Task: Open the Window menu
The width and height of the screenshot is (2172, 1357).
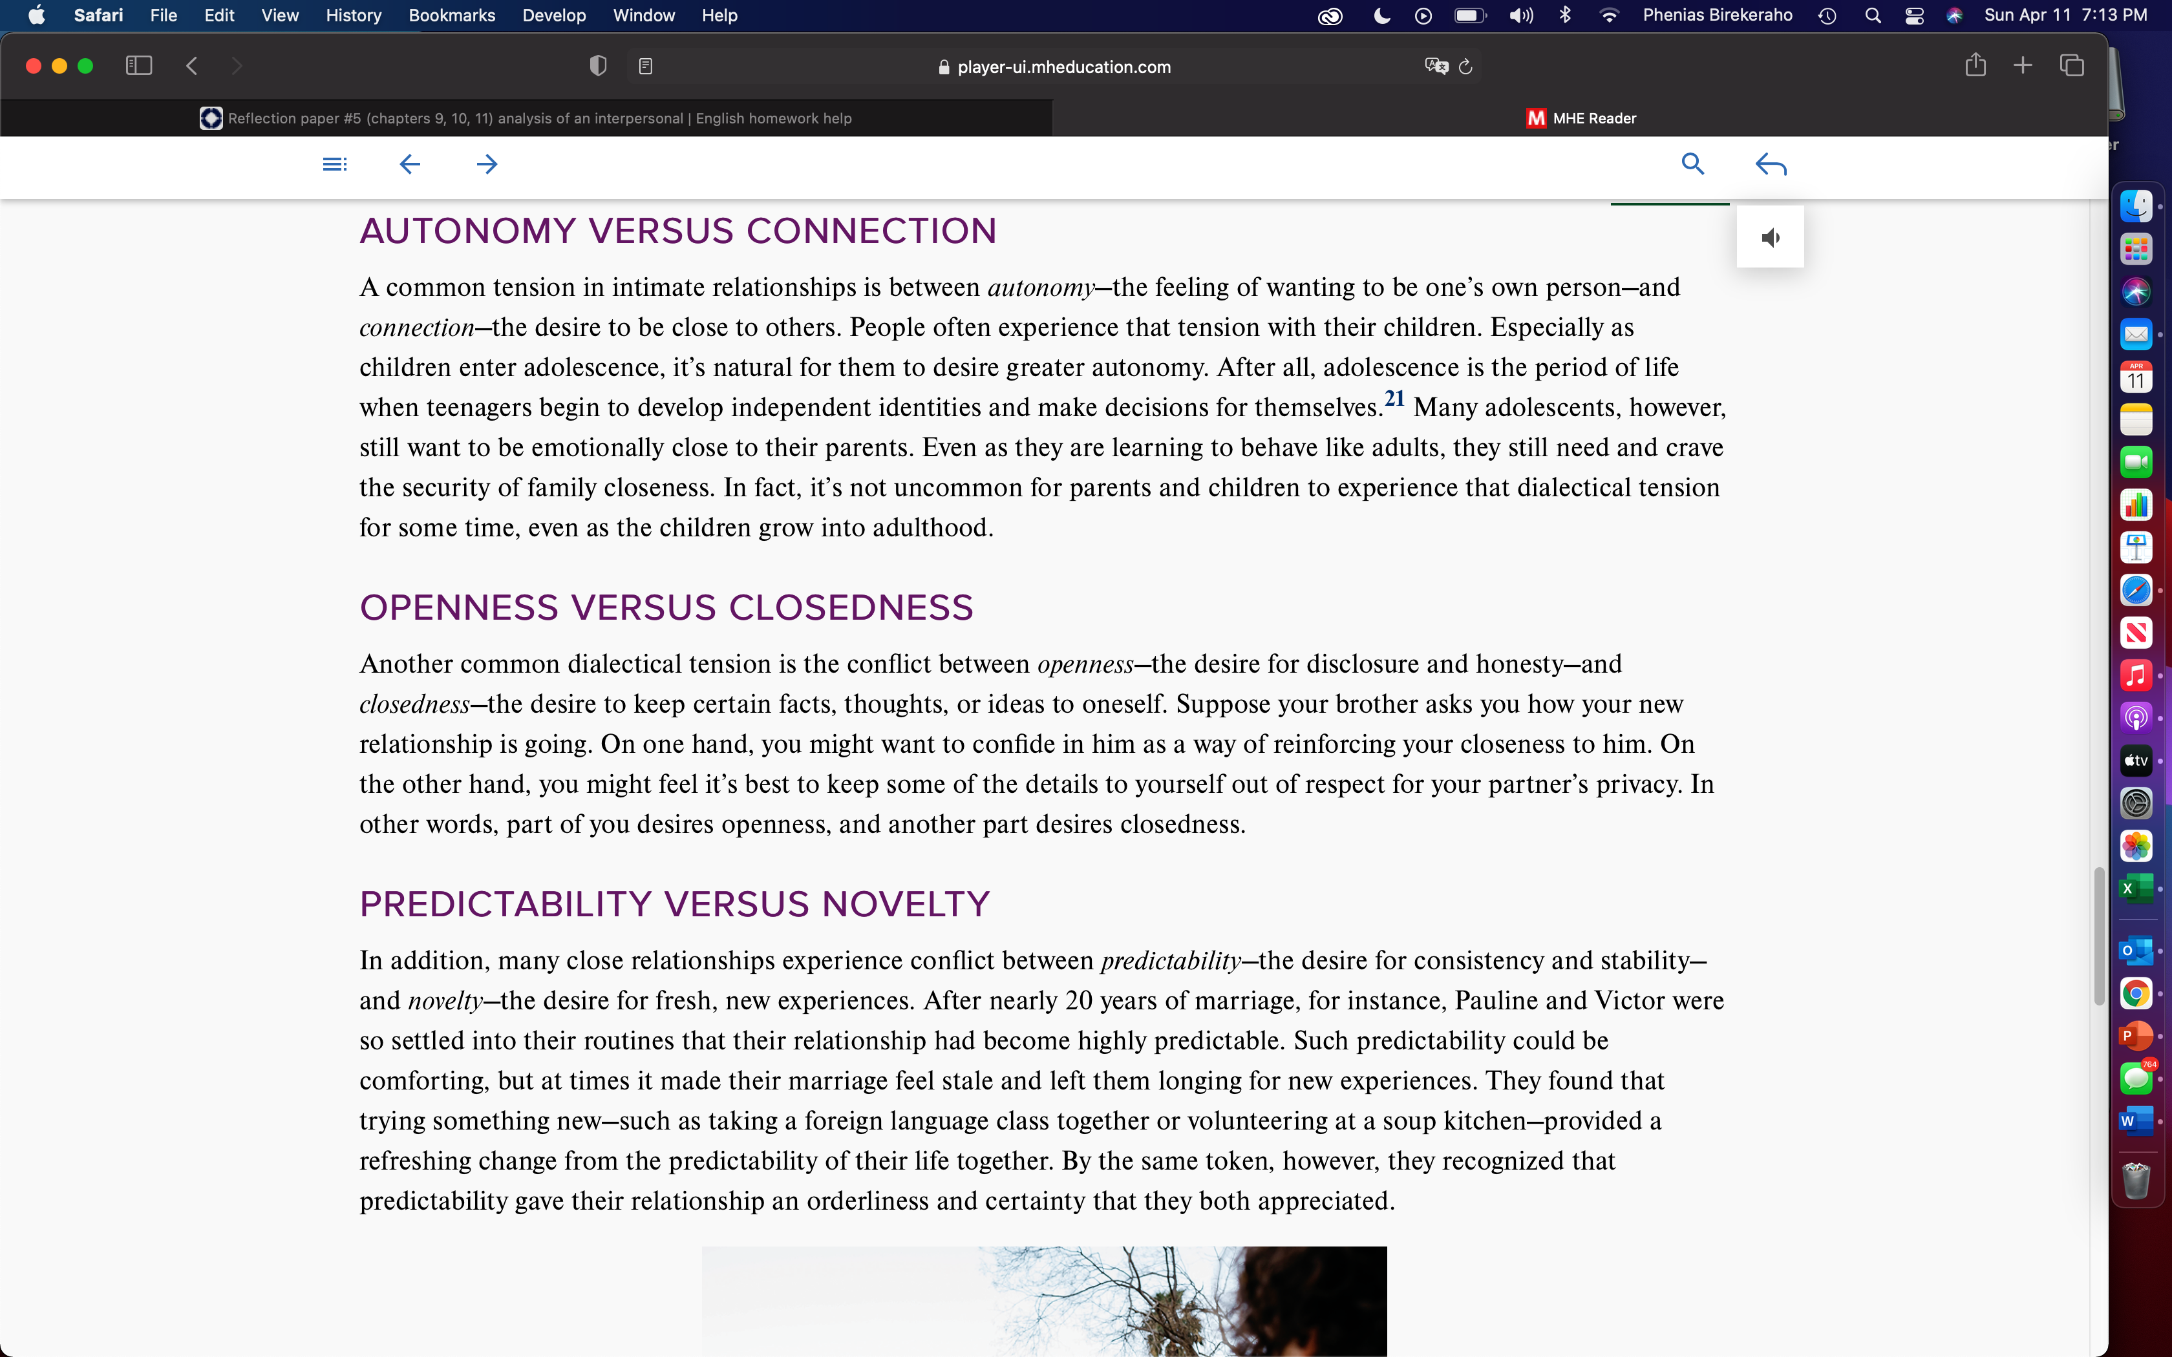Action: point(644,16)
